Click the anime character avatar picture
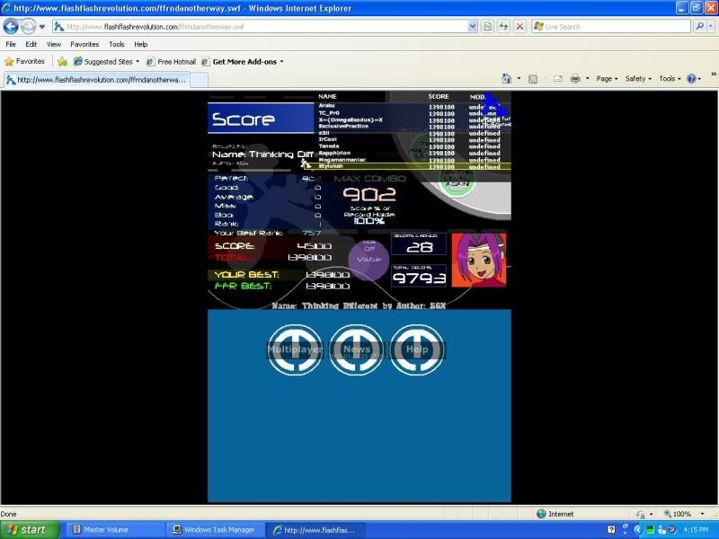Viewport: 719px width, 539px height. (478, 260)
